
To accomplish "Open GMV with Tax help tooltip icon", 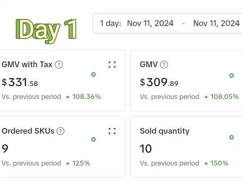I will 59,65.
